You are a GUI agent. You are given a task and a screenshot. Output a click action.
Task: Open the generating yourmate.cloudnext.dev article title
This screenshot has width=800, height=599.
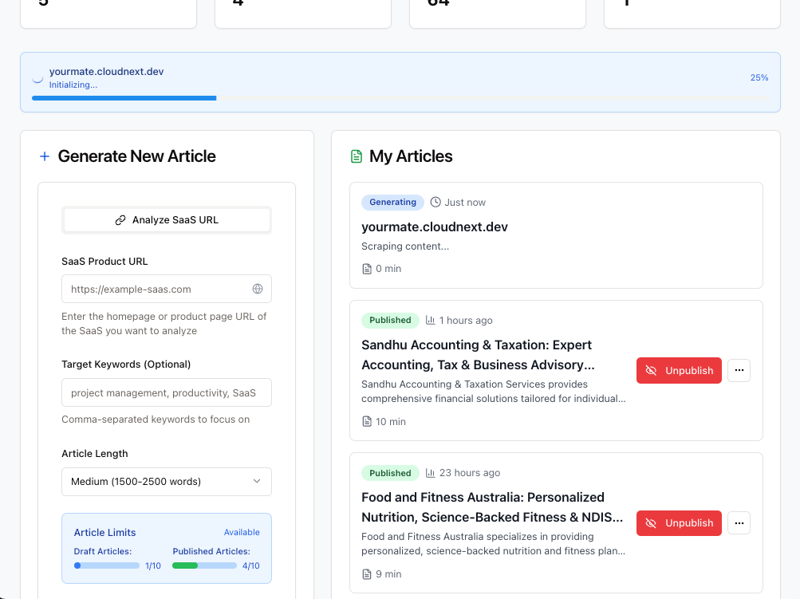tap(435, 227)
